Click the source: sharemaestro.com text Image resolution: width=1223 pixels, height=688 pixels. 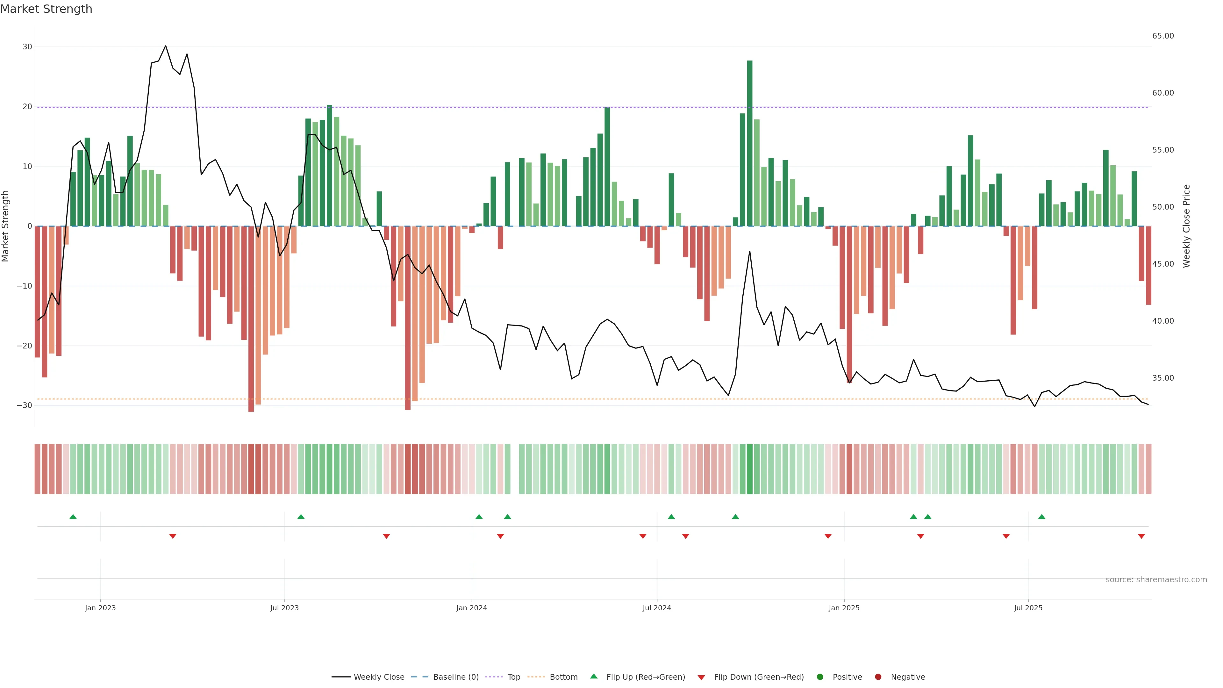coord(1156,580)
